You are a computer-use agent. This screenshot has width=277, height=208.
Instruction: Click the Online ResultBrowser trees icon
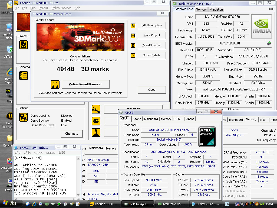coord(55,84)
